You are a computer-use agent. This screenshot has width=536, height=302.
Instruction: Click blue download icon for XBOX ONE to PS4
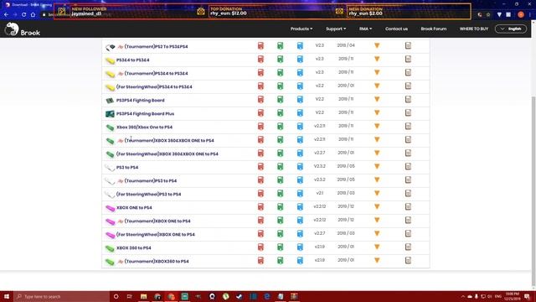(x=300, y=207)
